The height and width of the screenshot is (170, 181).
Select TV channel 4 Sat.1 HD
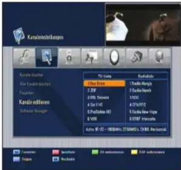[x=105, y=105]
